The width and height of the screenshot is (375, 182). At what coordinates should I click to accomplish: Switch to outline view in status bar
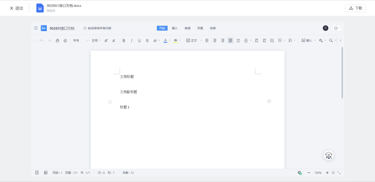pos(45,172)
